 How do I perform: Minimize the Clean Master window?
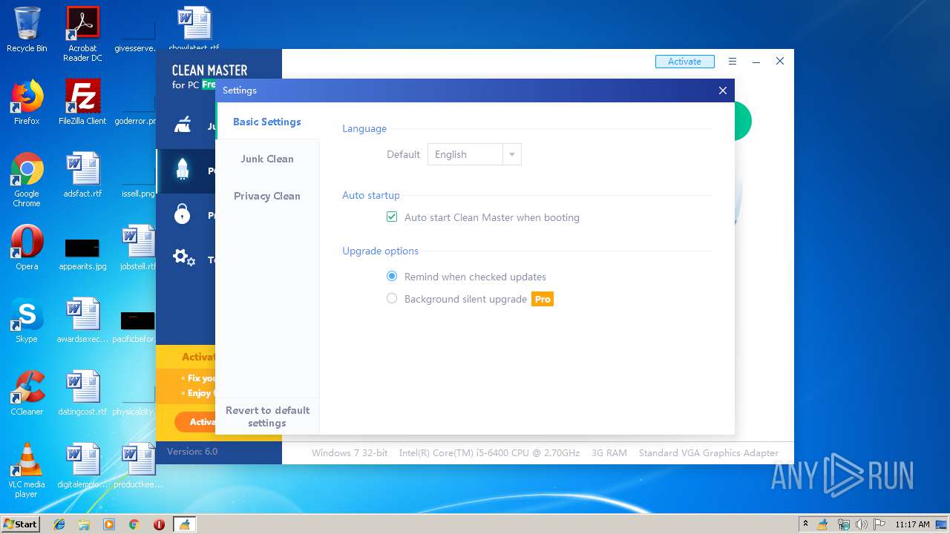pyautogui.click(x=756, y=62)
